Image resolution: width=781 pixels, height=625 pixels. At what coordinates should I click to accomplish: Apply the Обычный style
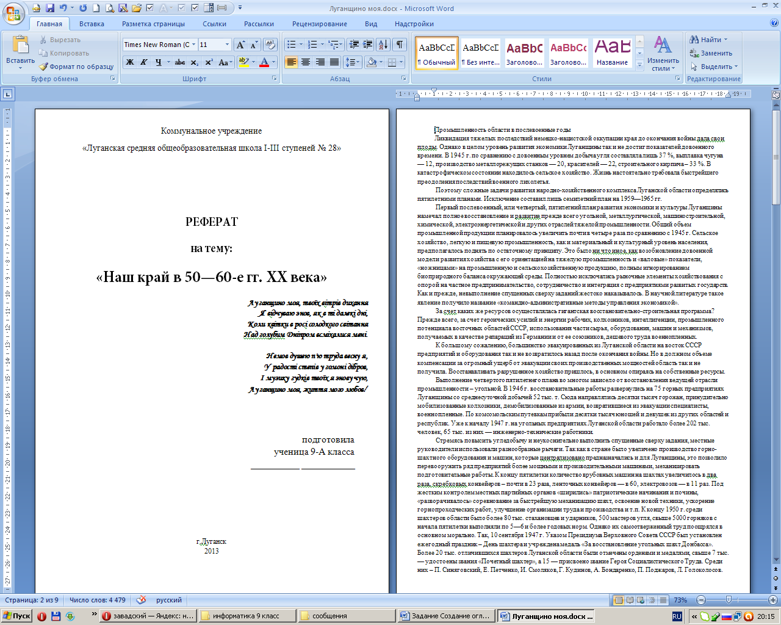pyautogui.click(x=436, y=53)
